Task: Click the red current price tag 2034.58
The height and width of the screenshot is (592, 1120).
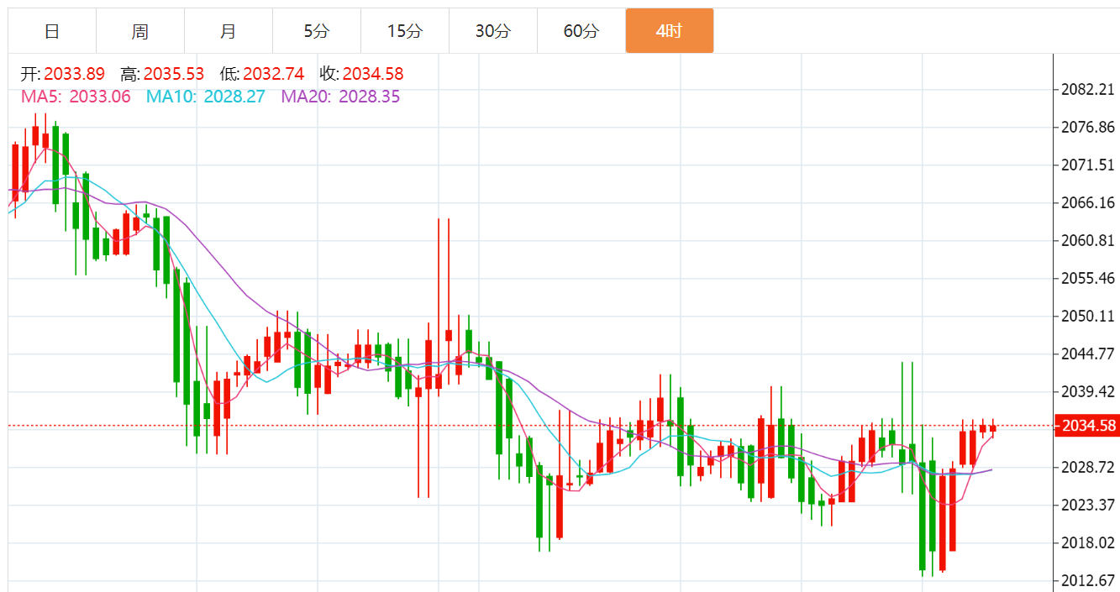Action: tap(1089, 426)
